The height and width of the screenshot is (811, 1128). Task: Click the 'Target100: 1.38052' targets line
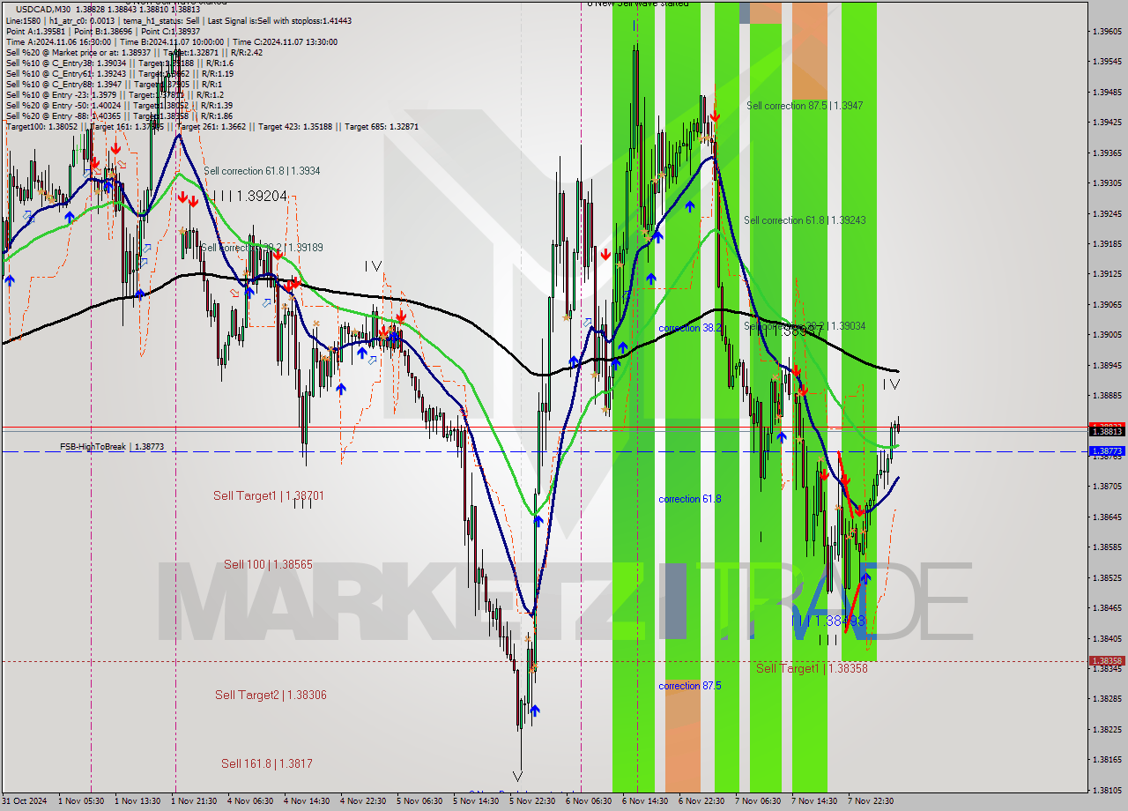(x=211, y=126)
